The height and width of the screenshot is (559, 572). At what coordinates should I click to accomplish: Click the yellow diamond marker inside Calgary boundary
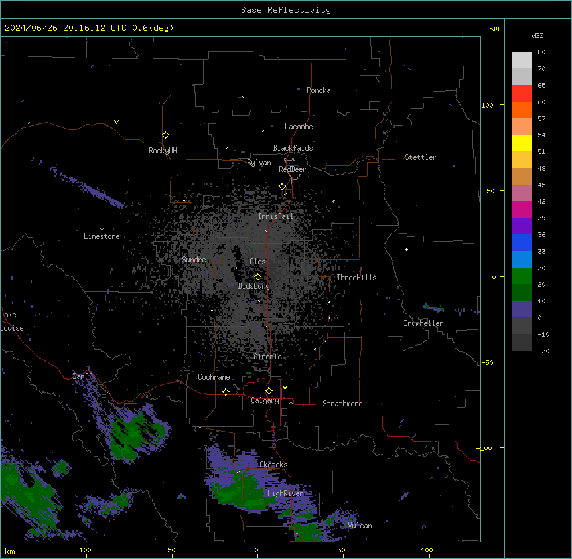269,391
